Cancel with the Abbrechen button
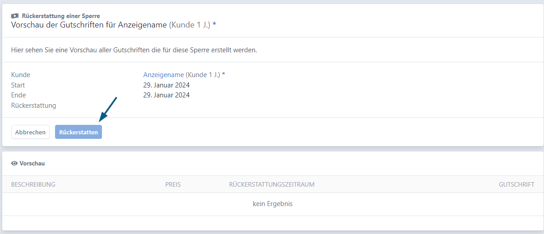This screenshot has width=544, height=234. pyautogui.click(x=30, y=132)
